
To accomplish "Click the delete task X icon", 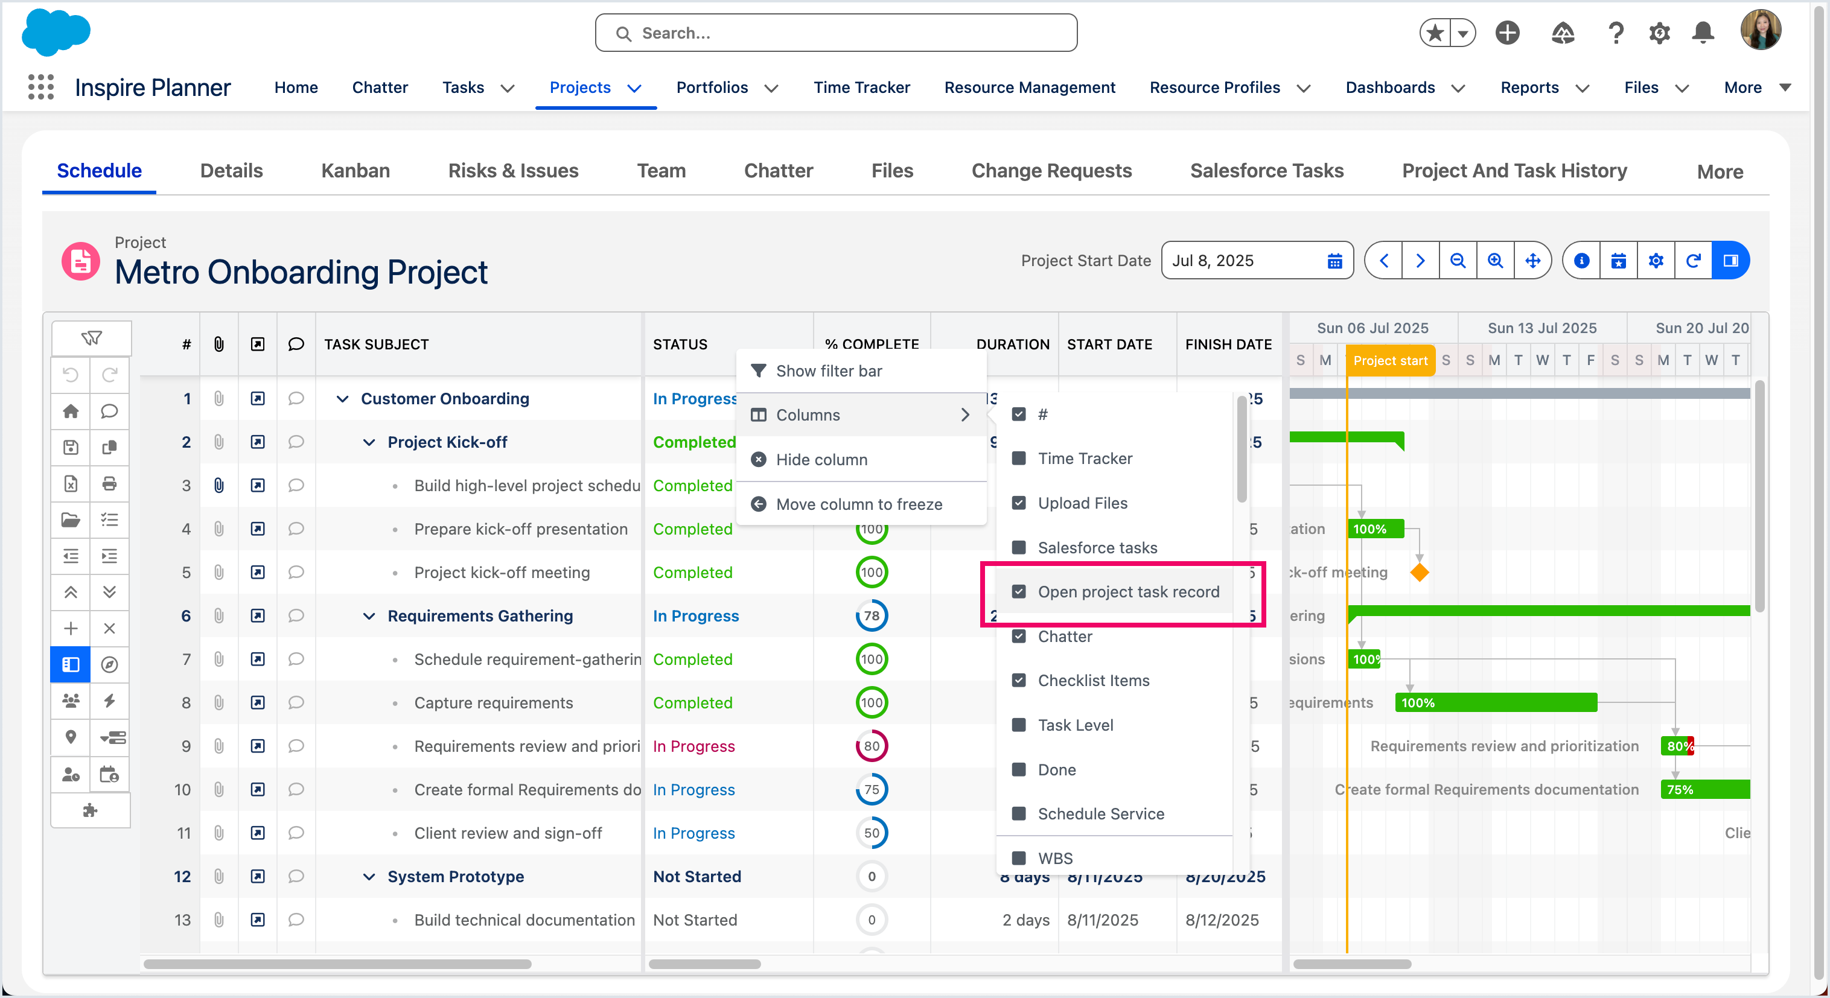I will 109,629.
